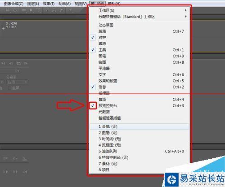Select the Pen tool in the toolbar
Screen dimensions: 225x187
[x=31, y=10]
